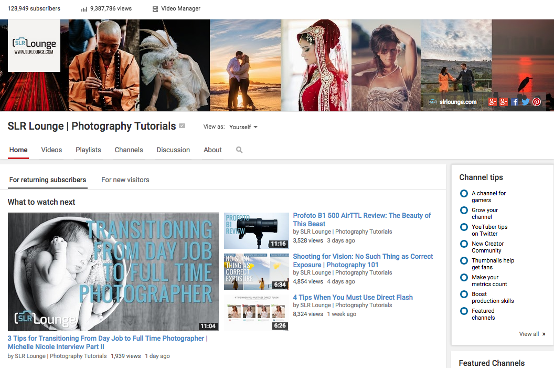The width and height of the screenshot is (554, 368).
Task: Click '1,939 views' text
Action: [x=126, y=356]
